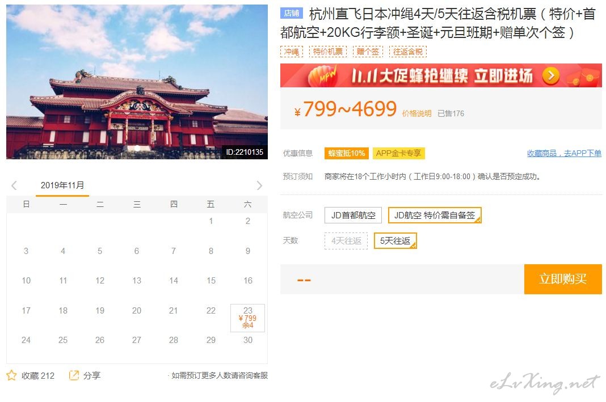Screen dimensions: 606x402
Task: Click calendar date 6
Action: point(136,251)
